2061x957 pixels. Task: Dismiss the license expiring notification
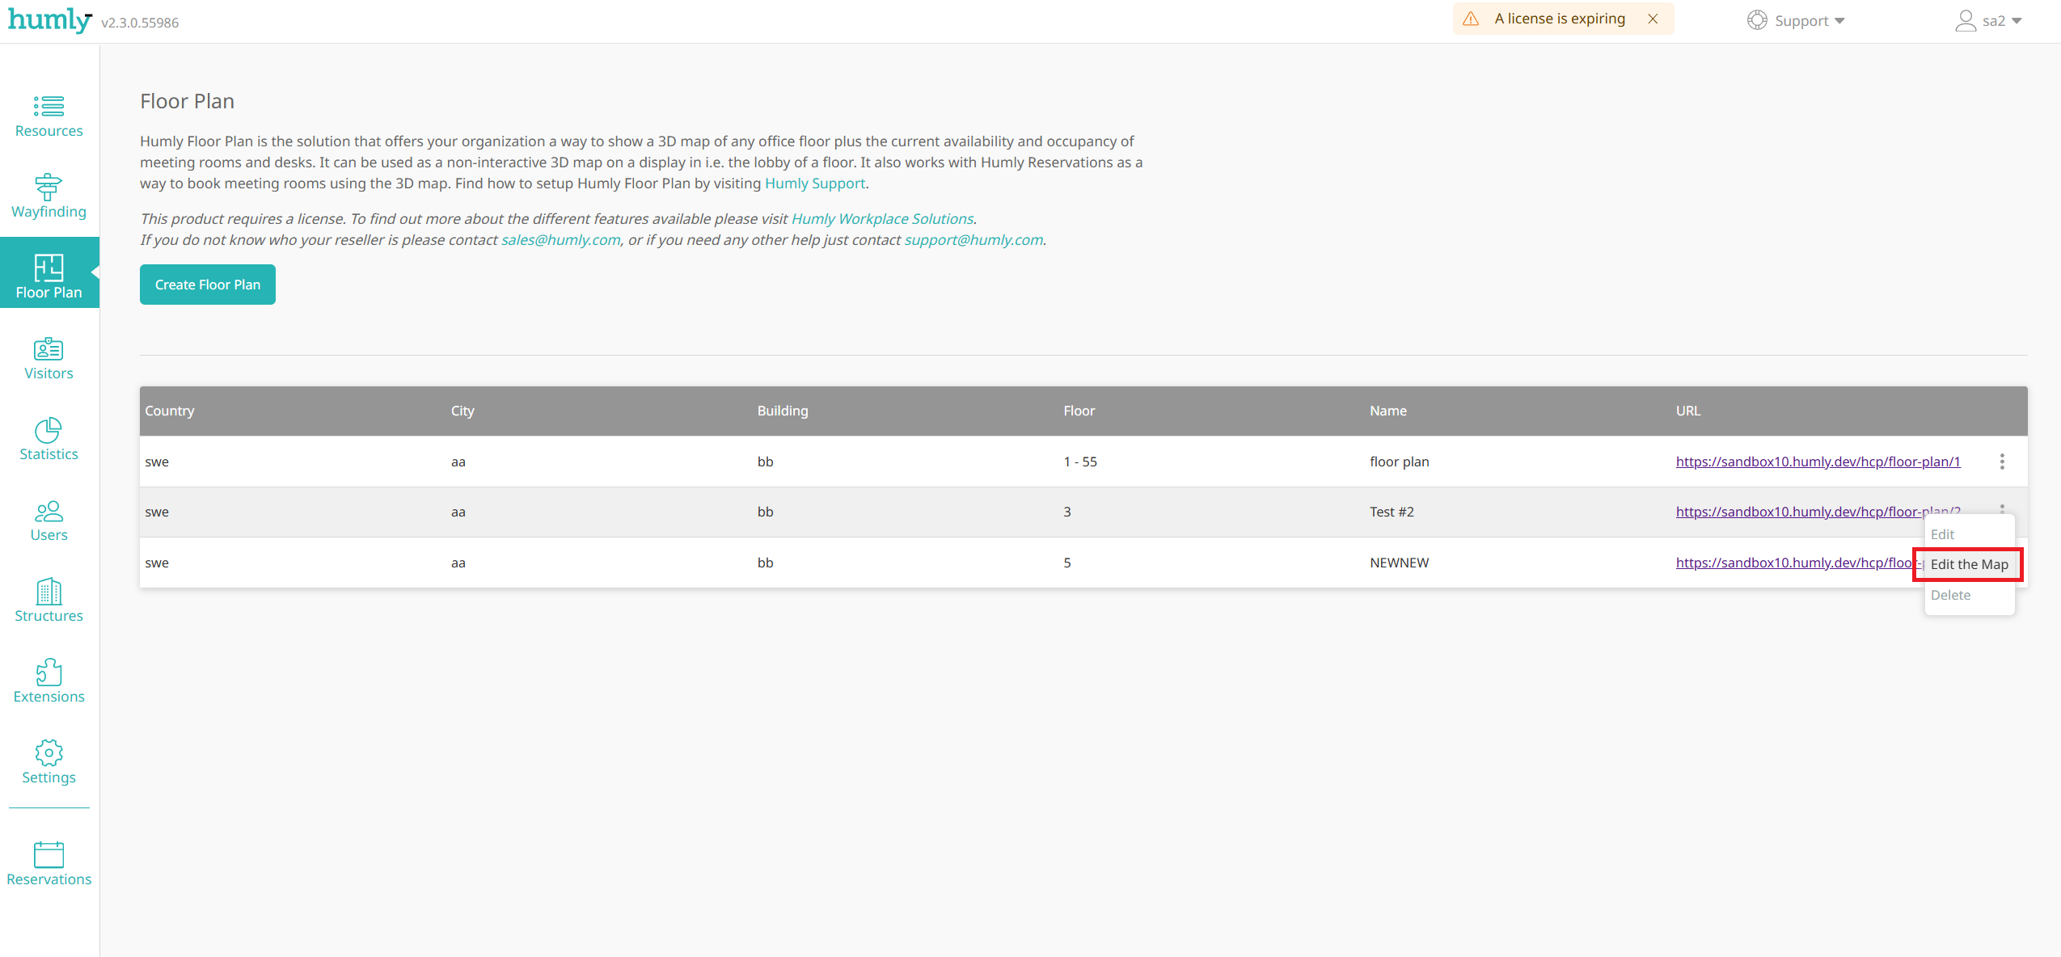point(1653,19)
